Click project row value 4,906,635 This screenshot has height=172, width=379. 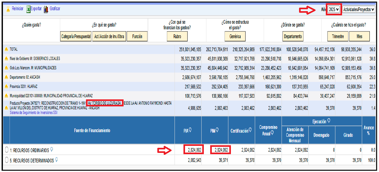pos(194,108)
